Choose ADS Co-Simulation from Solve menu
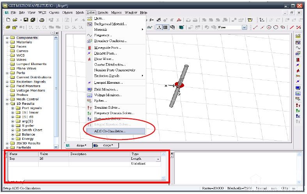Screen dimensions: 307x194 [x=116, y=131]
